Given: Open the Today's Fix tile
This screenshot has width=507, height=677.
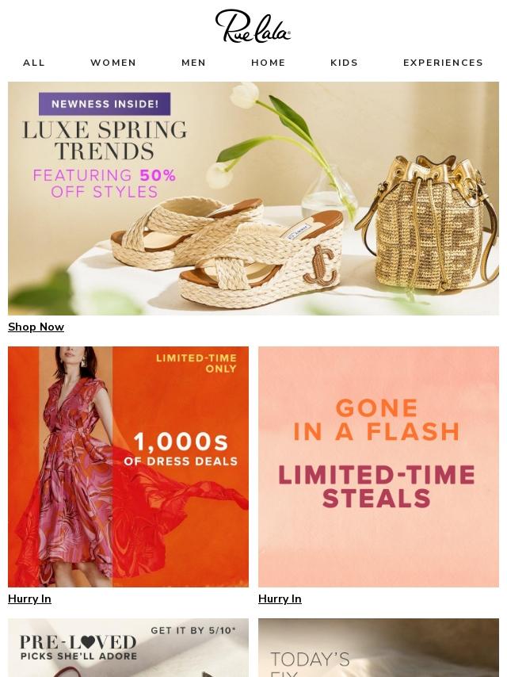Looking at the screenshot, I should click(x=379, y=648).
